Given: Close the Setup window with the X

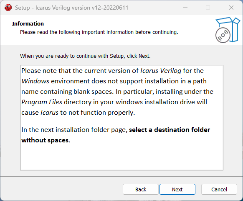Looking at the screenshot, I should click(231, 8).
